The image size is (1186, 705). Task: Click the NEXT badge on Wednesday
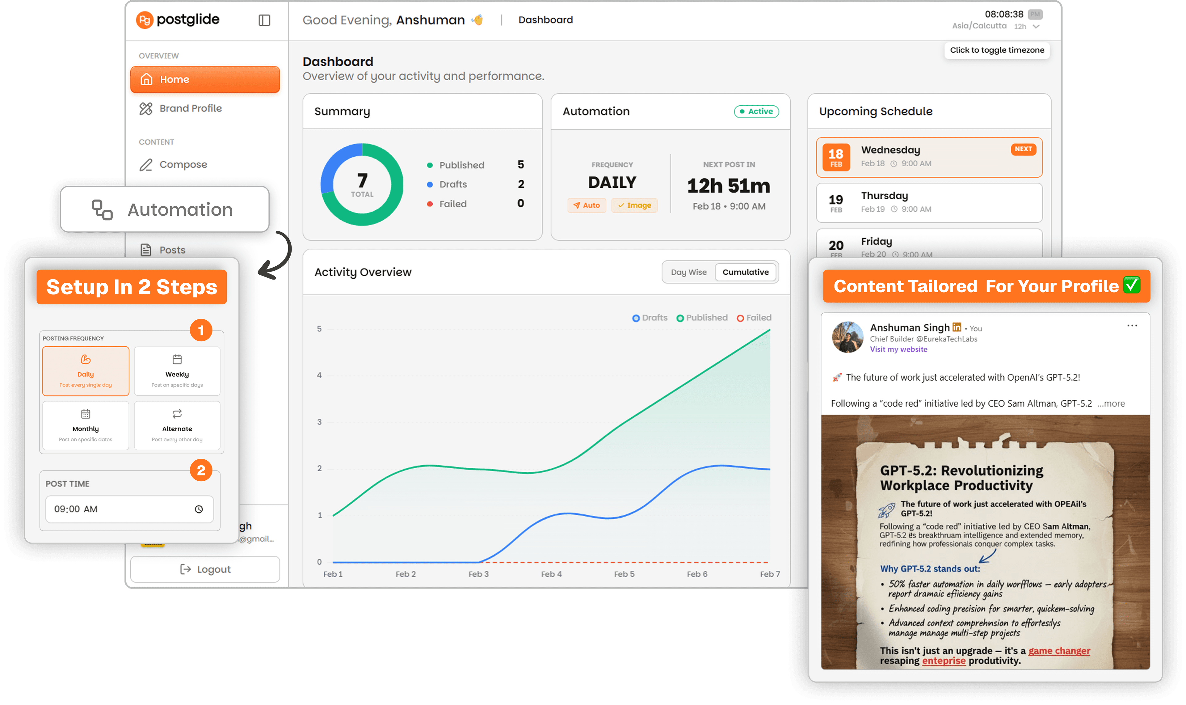click(x=1023, y=149)
